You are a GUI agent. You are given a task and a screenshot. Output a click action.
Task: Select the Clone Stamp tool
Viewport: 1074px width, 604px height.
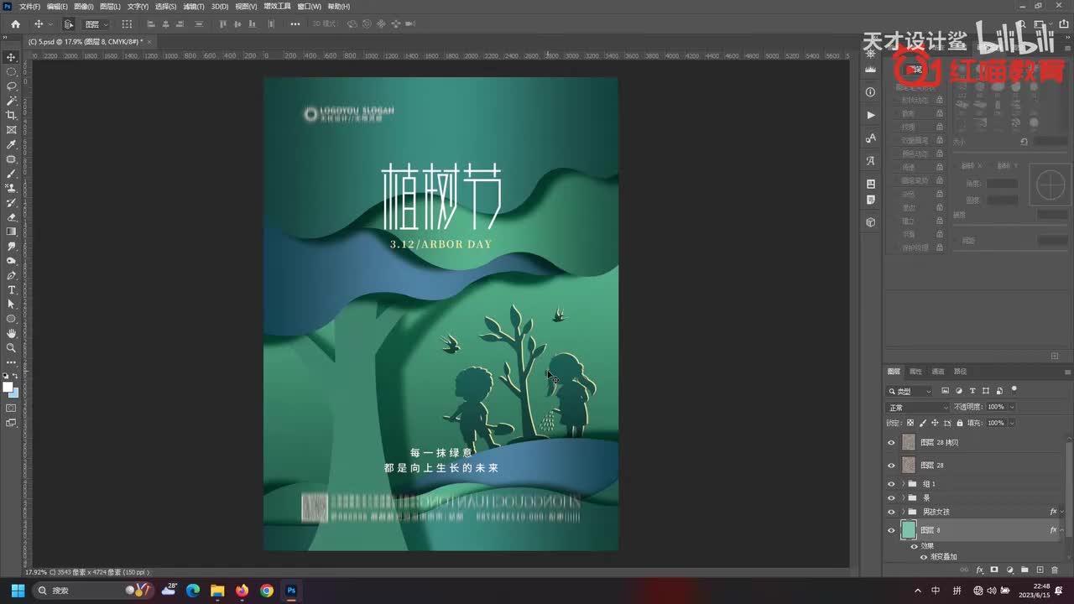point(12,188)
